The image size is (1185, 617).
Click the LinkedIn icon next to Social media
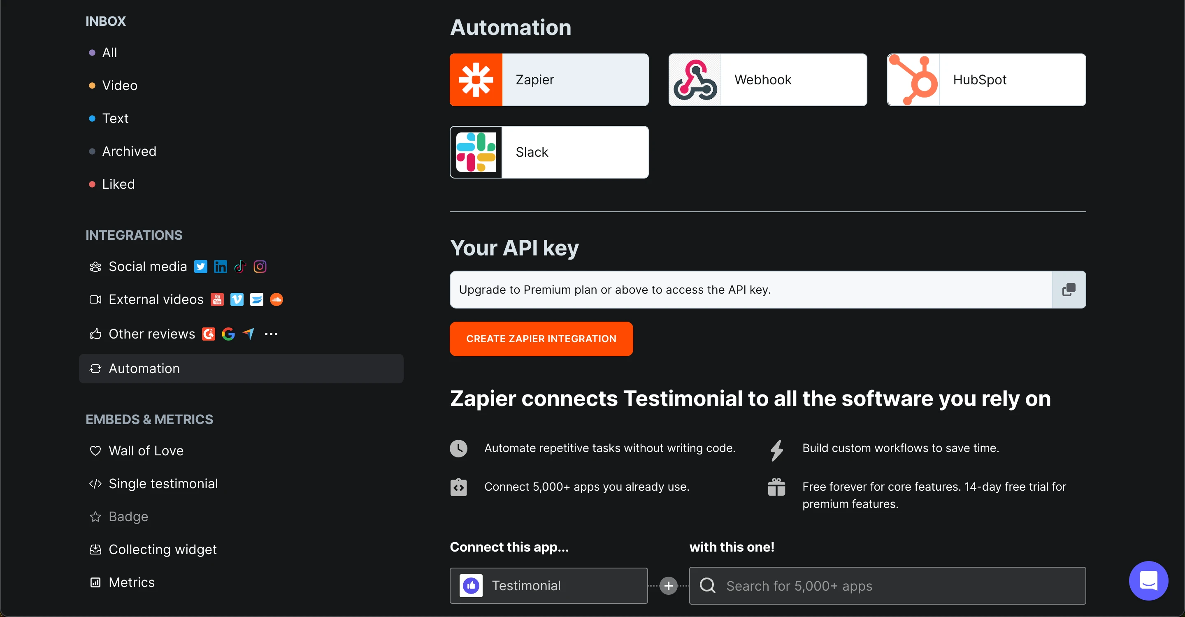[x=221, y=267]
